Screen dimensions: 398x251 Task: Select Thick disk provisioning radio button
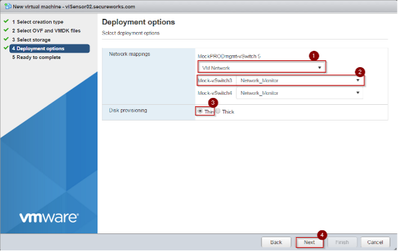(218, 111)
